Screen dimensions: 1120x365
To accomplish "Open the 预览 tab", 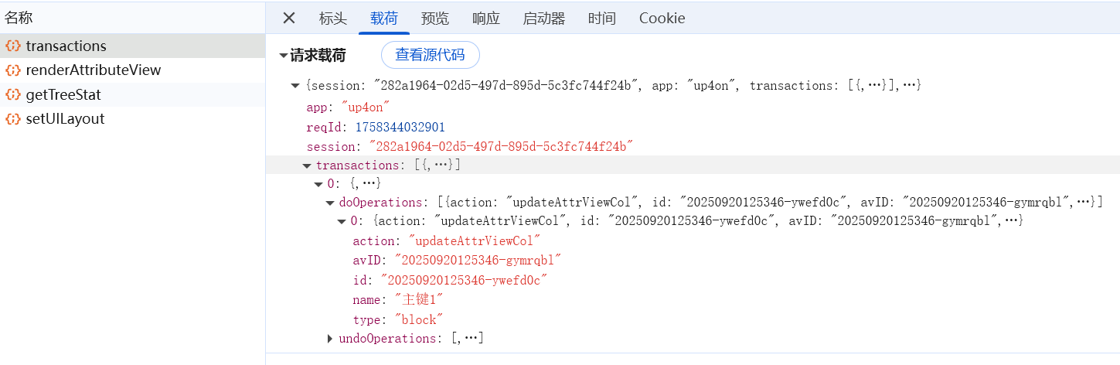I will pos(435,19).
